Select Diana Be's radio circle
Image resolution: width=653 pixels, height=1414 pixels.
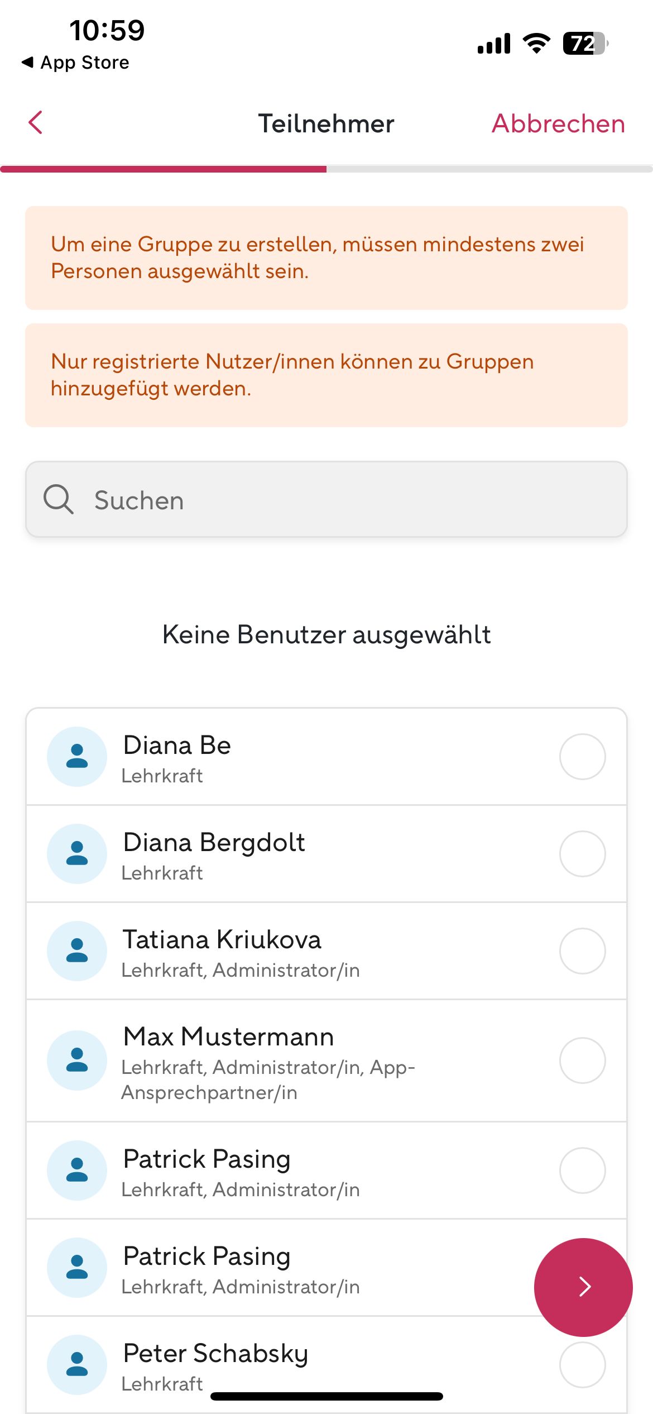coord(582,757)
